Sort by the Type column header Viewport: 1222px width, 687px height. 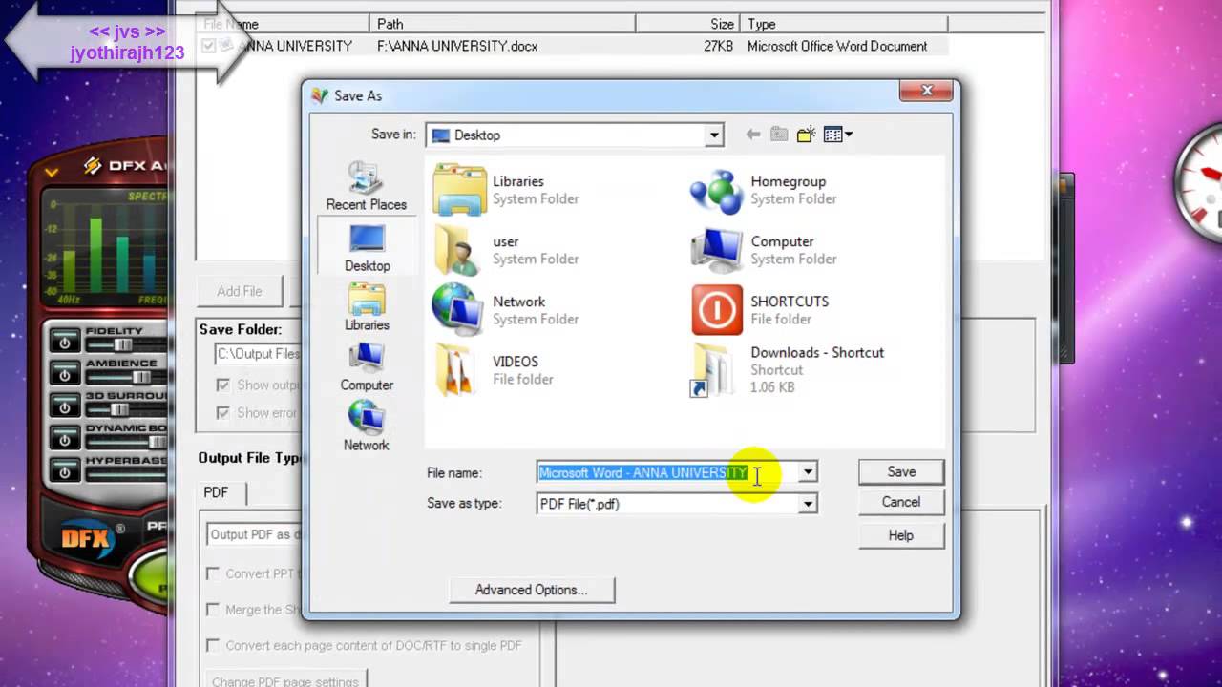[845, 24]
